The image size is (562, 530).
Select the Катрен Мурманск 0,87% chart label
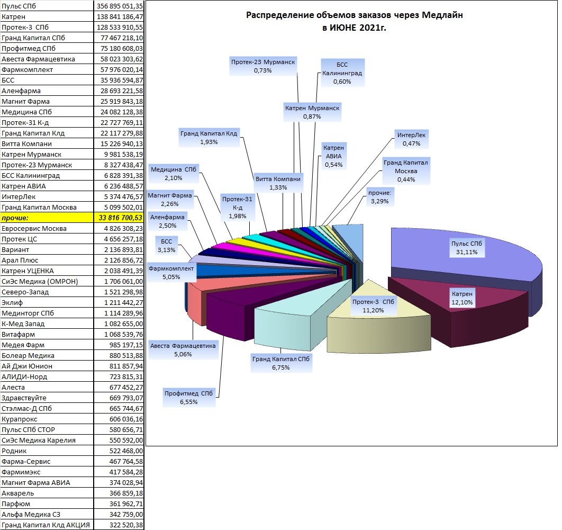(x=312, y=112)
